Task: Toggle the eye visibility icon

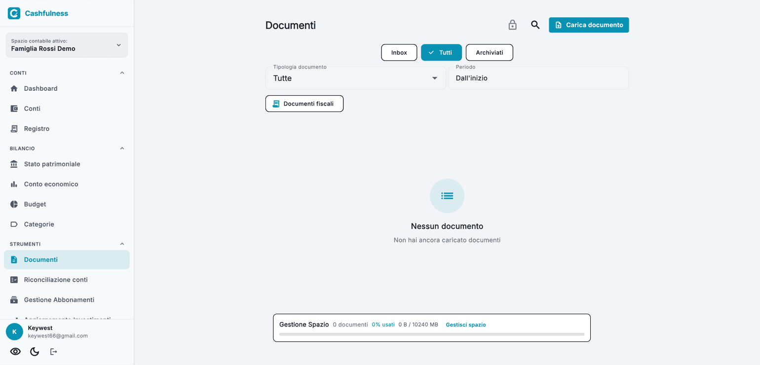Action: pyautogui.click(x=15, y=352)
